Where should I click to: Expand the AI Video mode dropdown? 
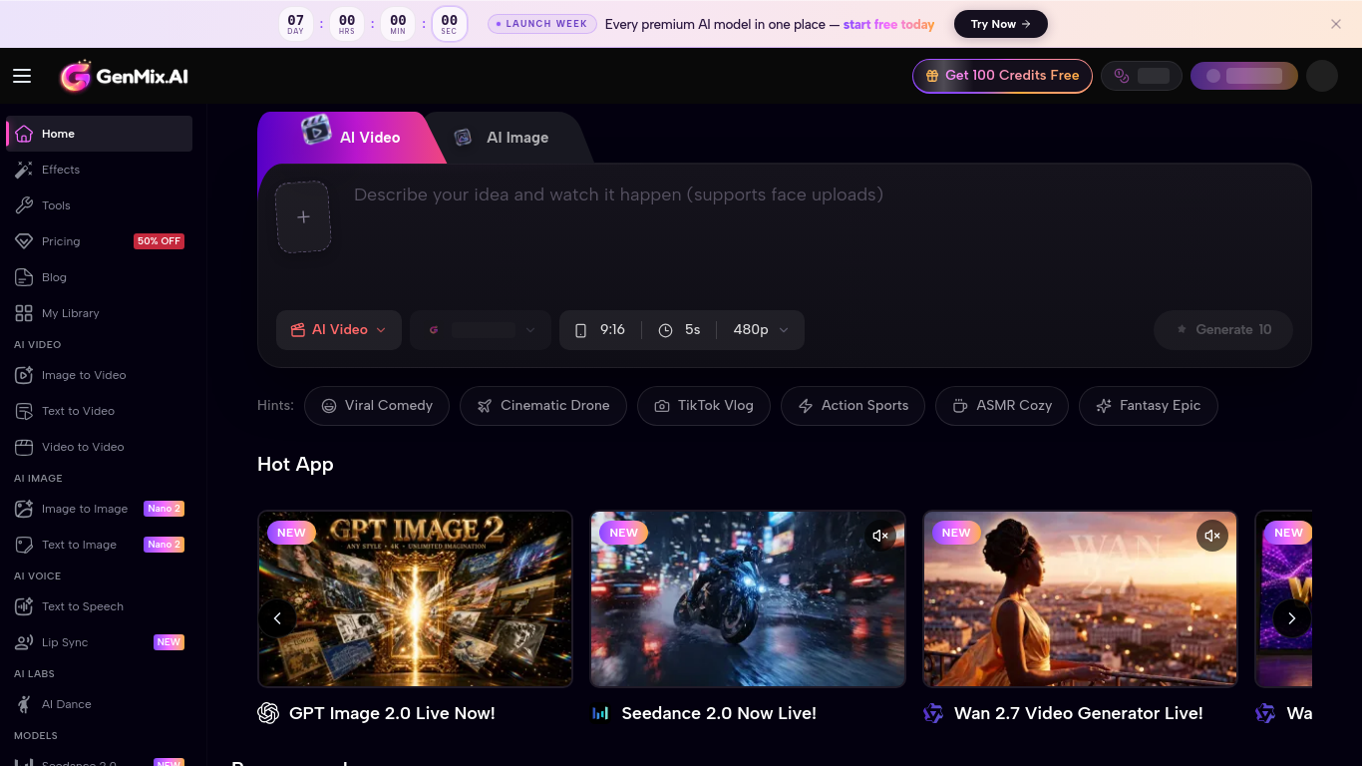pyautogui.click(x=338, y=330)
